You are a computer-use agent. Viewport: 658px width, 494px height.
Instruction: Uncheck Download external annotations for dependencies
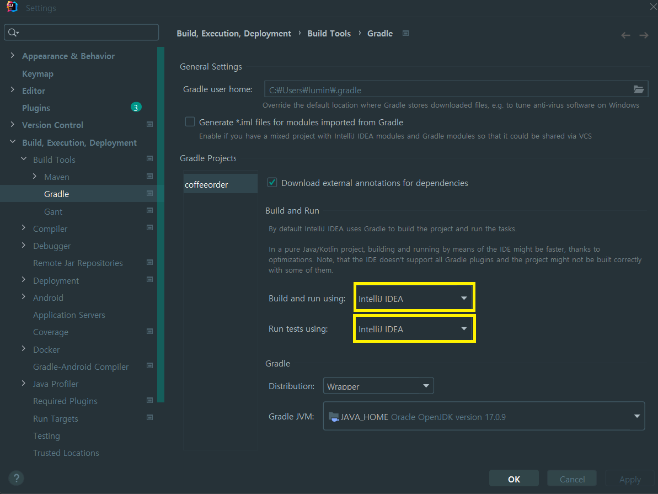272,182
